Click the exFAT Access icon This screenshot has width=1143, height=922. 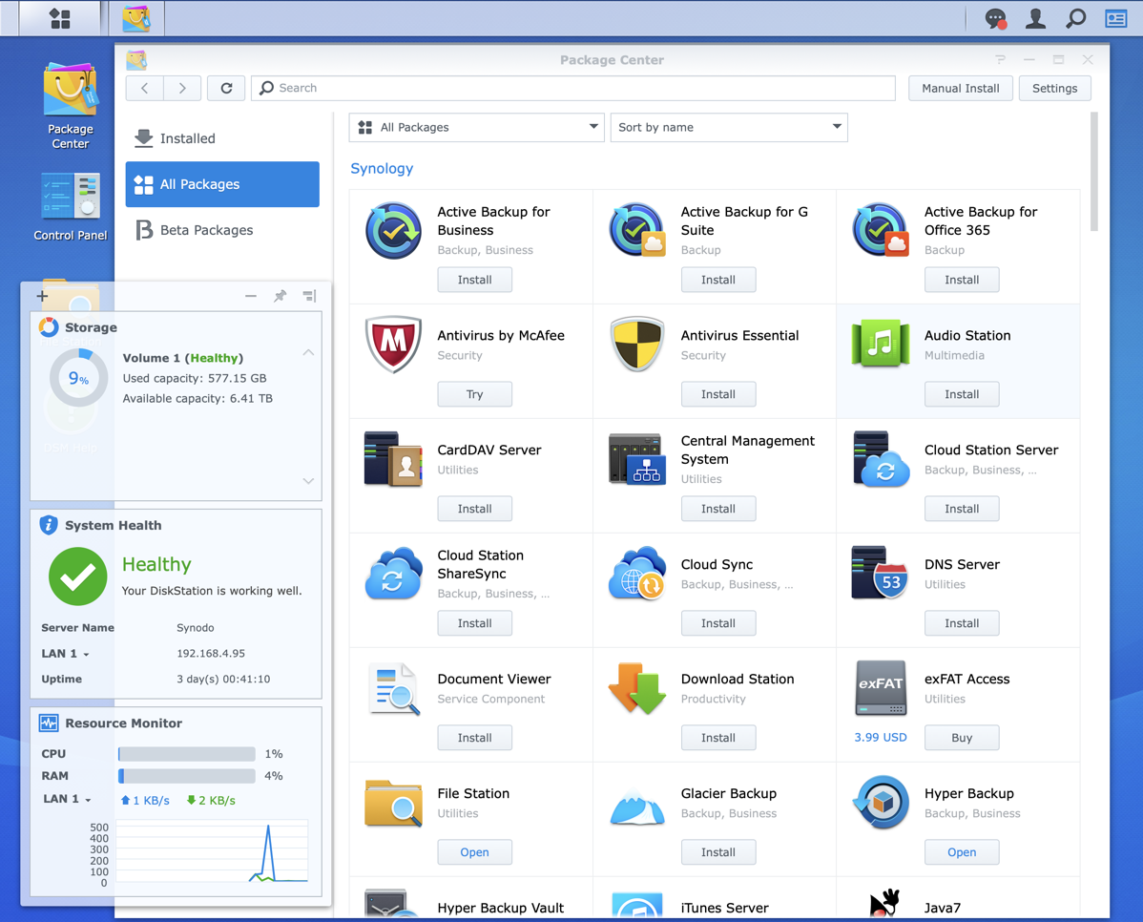tap(881, 688)
